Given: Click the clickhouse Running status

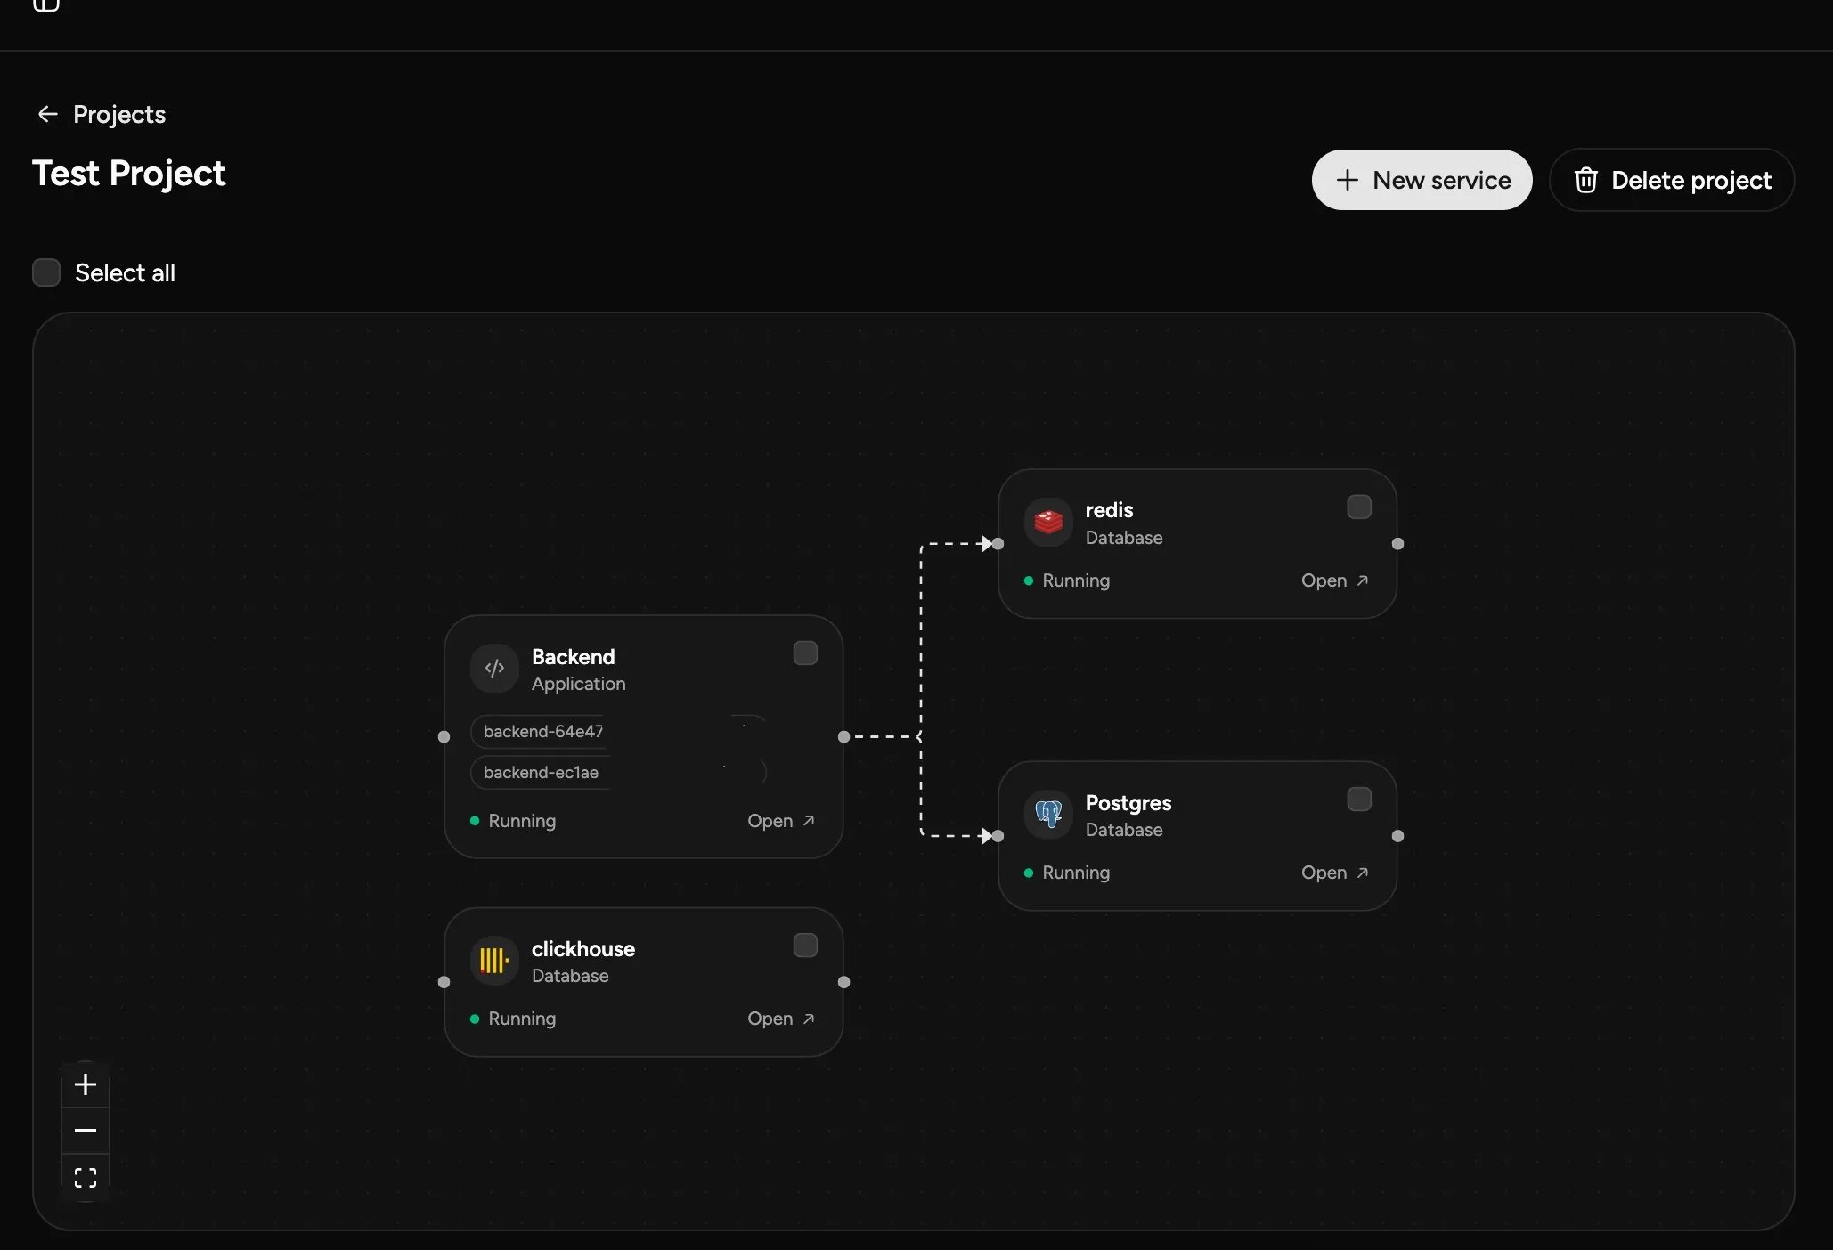Looking at the screenshot, I should (513, 1019).
